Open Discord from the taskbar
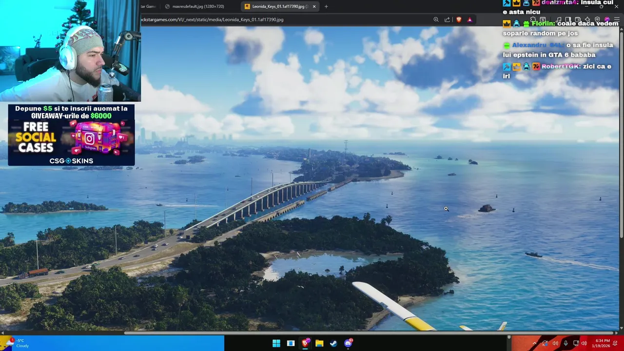Viewport: 624px width, 351px height. point(348,343)
